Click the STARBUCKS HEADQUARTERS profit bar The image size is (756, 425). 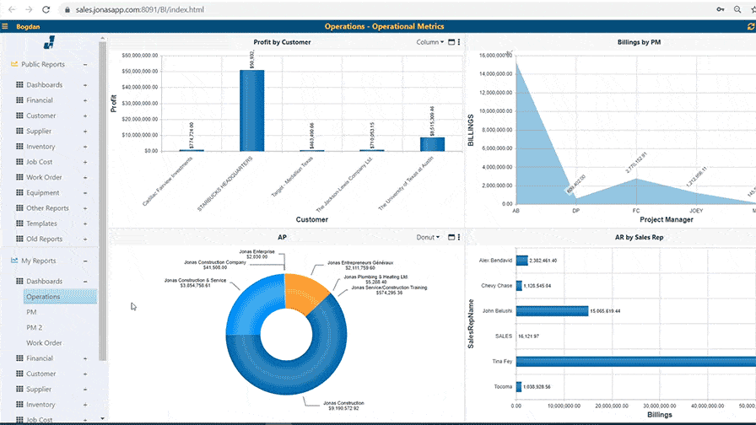pos(252,110)
